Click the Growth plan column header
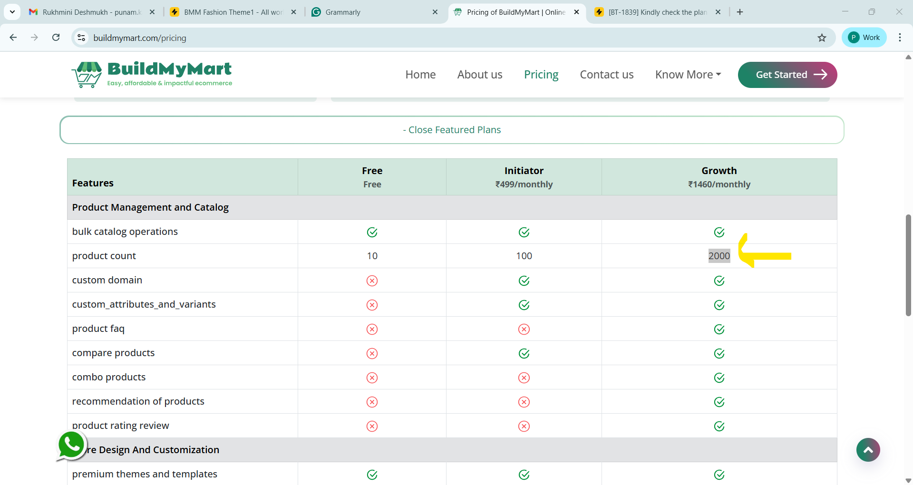The height and width of the screenshot is (485, 913). click(719, 177)
